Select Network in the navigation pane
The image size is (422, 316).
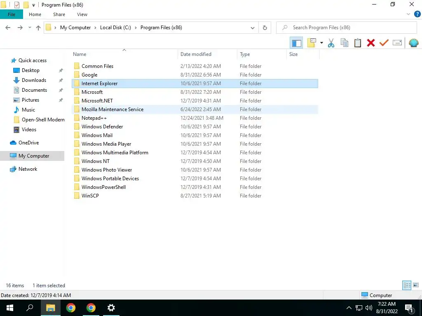(28, 169)
